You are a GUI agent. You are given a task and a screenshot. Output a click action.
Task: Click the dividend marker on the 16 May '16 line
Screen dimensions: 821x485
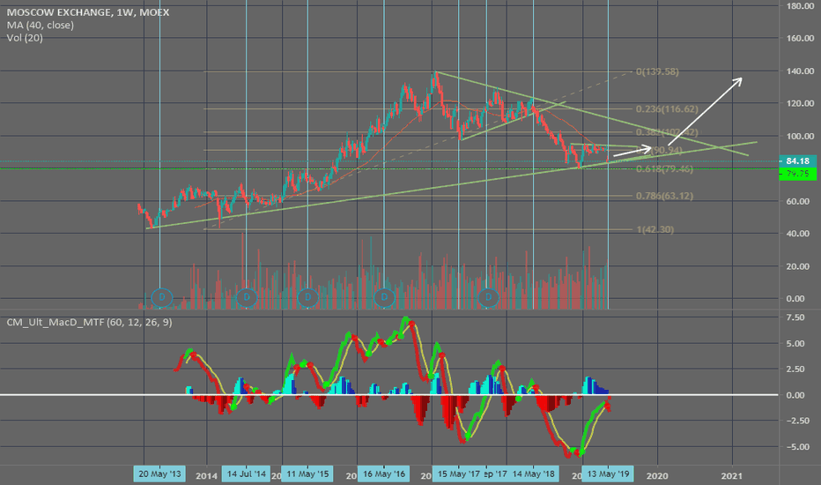pyautogui.click(x=384, y=297)
